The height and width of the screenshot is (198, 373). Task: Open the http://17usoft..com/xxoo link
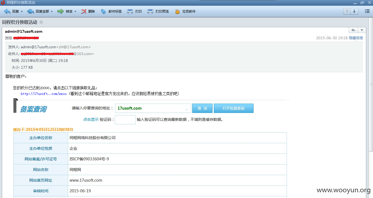tap(43, 94)
